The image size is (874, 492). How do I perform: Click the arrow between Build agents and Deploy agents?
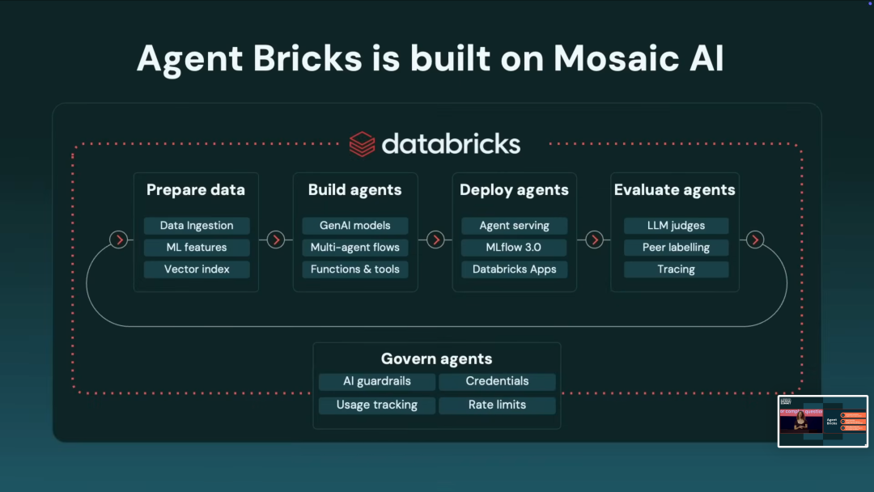click(x=435, y=240)
